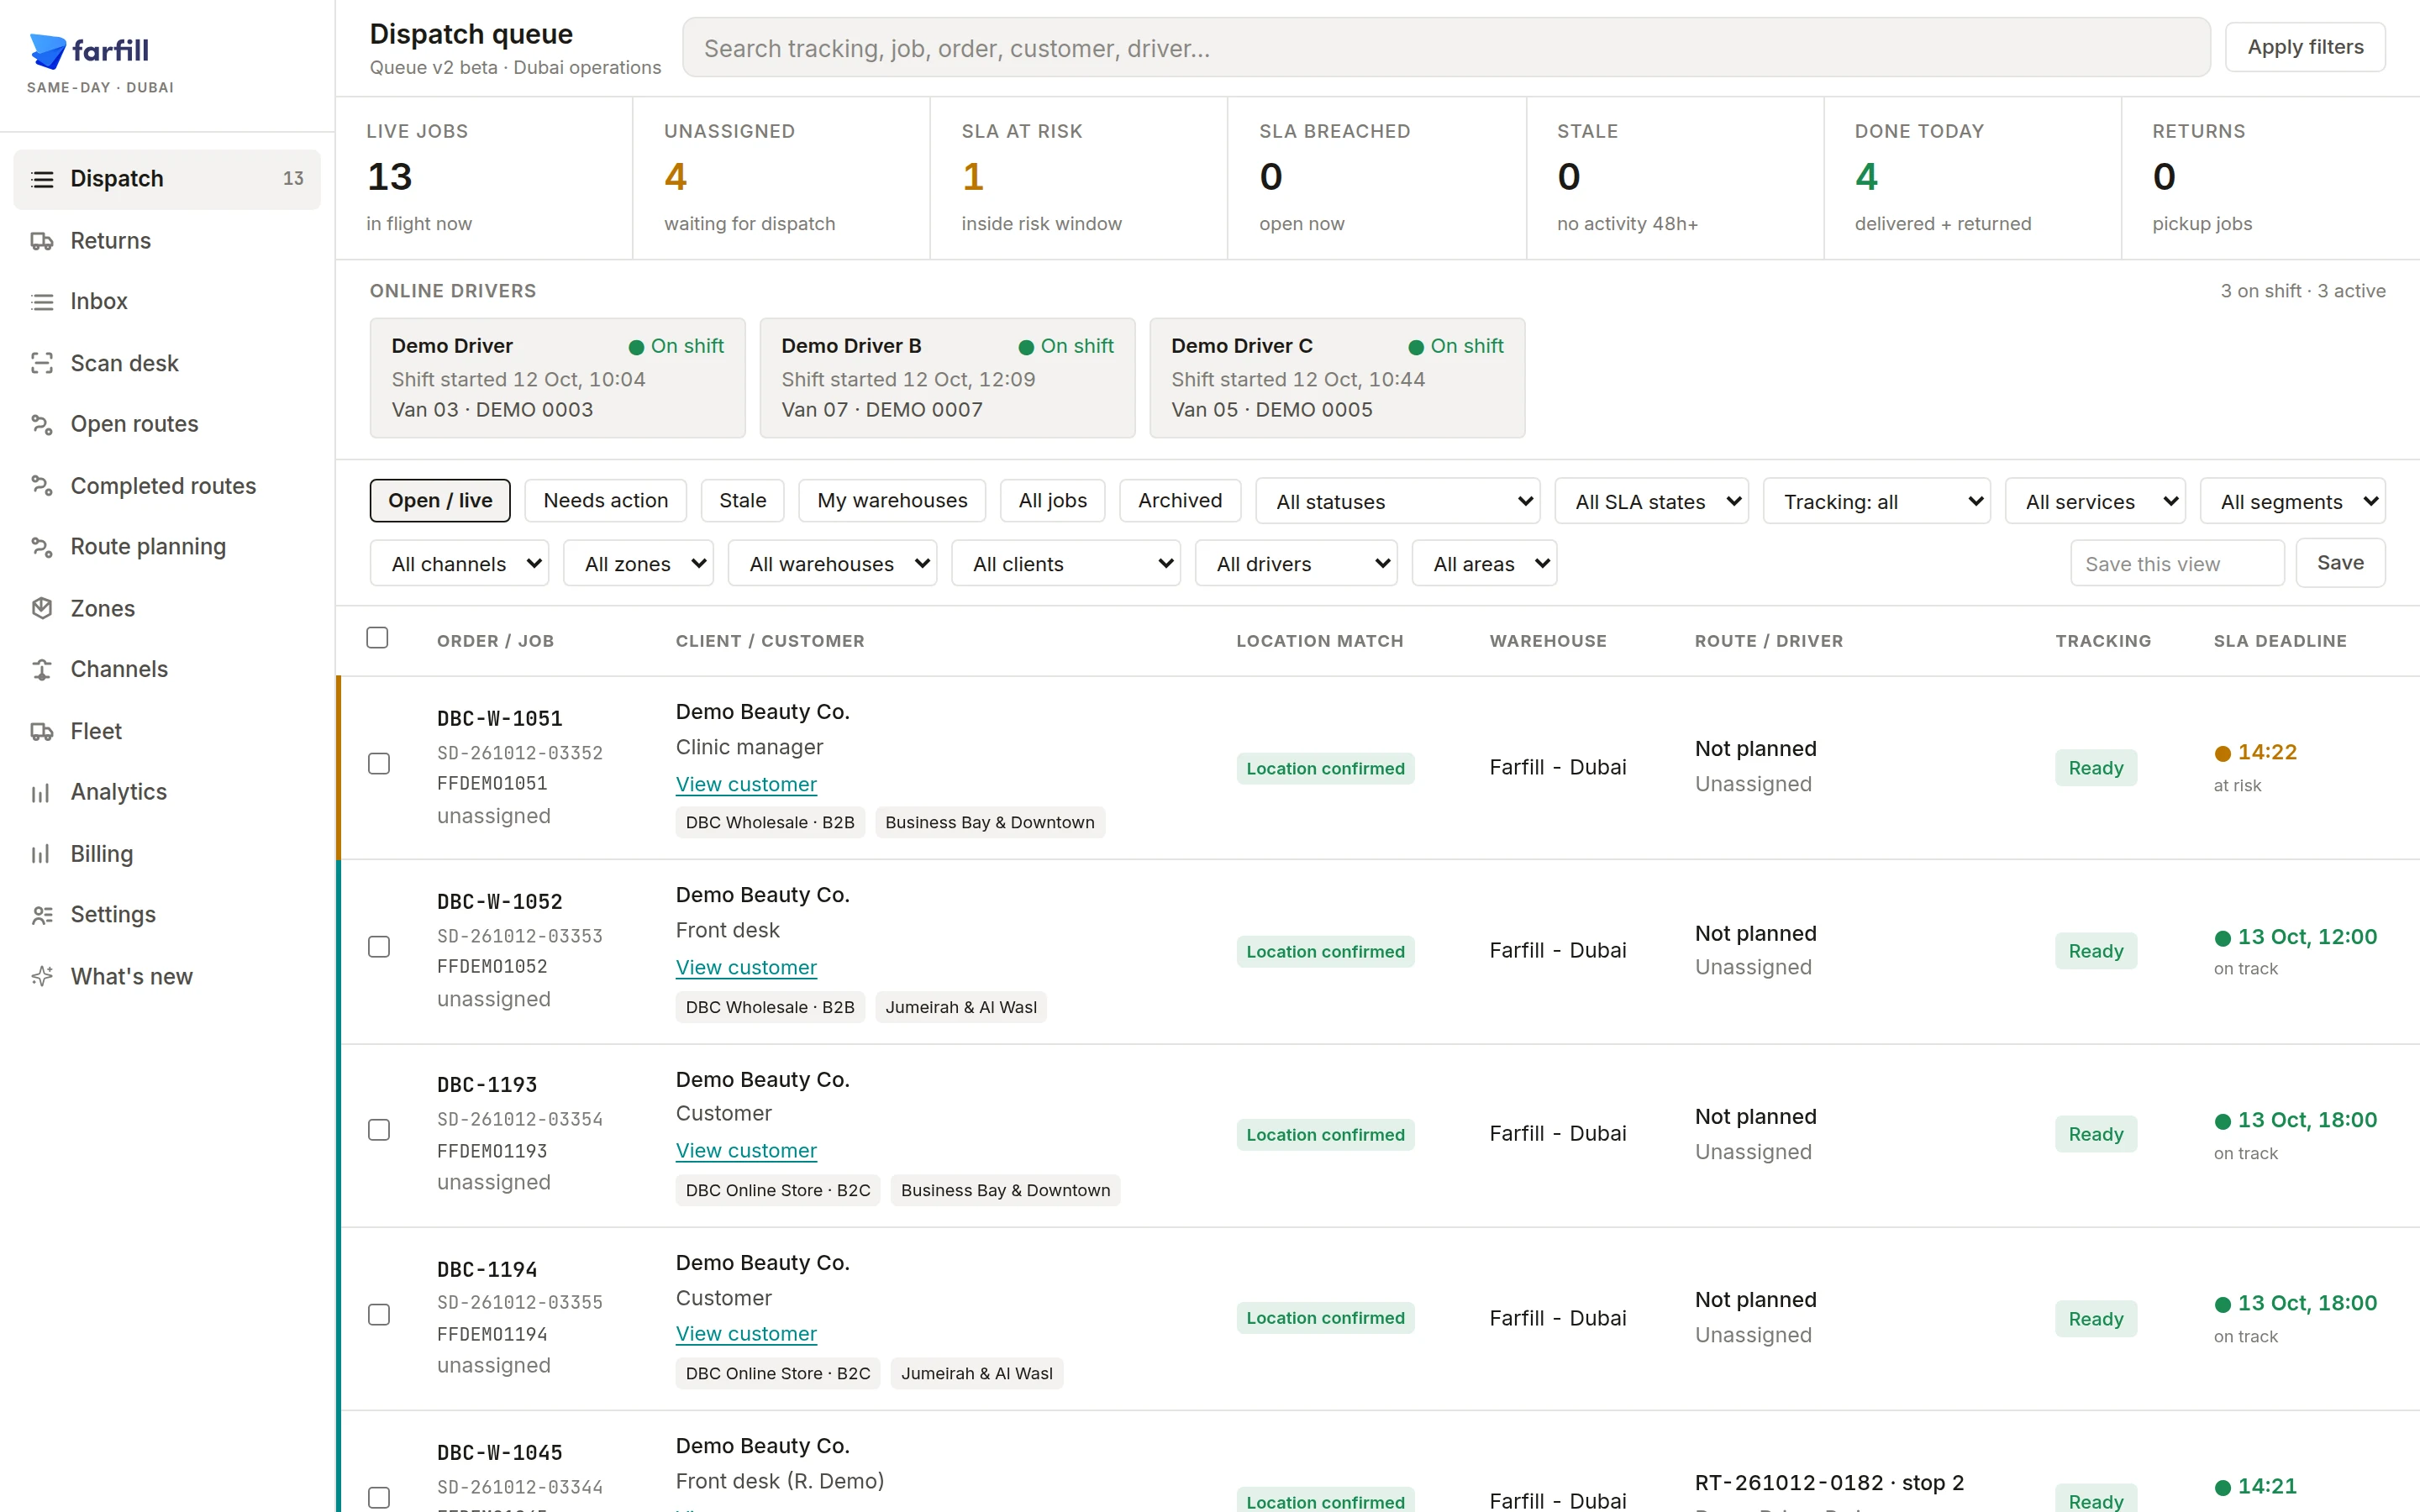Select the checkbox for order DBC-1194
The height and width of the screenshot is (1512, 2420).
coord(379,1315)
